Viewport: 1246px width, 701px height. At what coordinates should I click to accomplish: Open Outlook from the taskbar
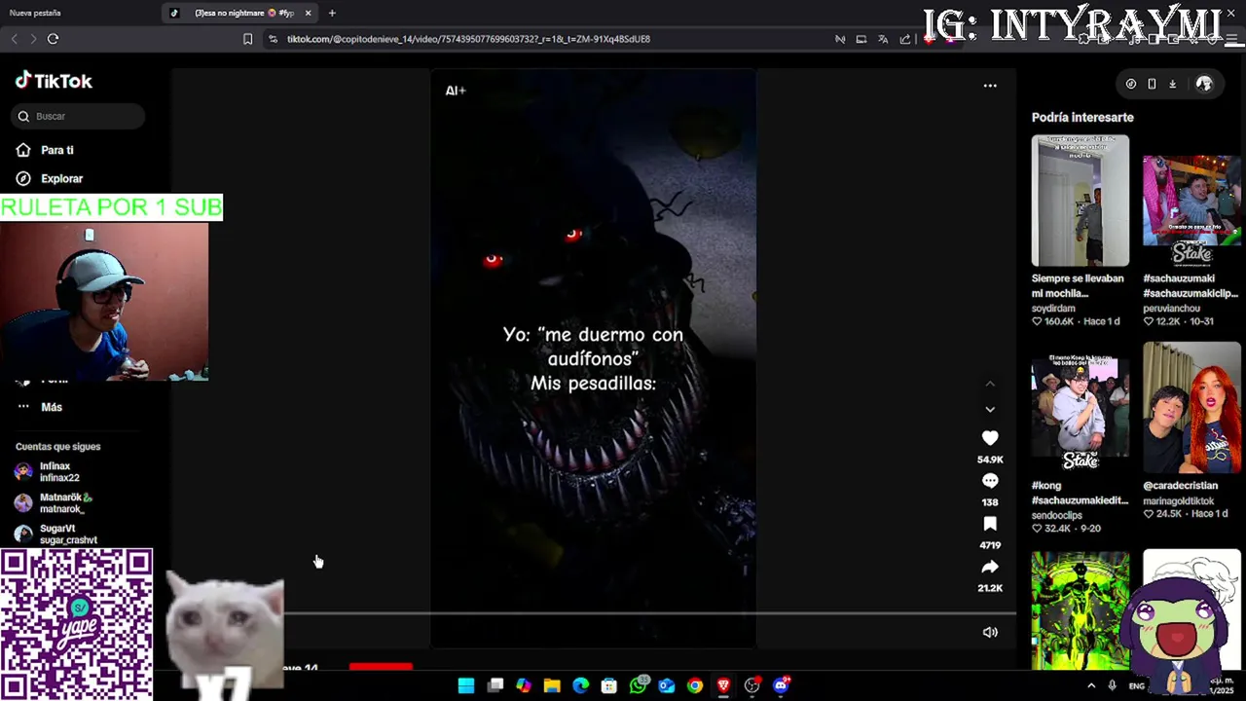(x=667, y=685)
